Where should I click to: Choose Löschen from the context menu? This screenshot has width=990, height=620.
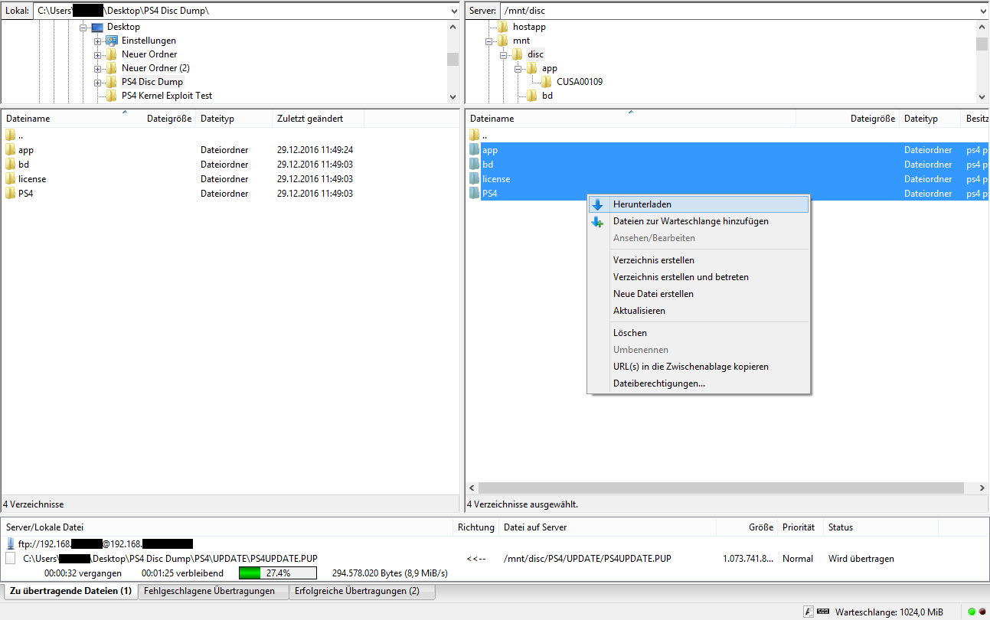pos(698,333)
